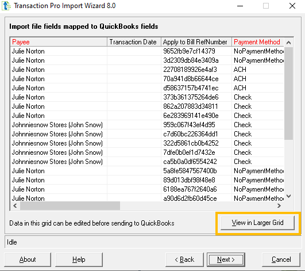305x271 pixels.
Task: Click Check payment method in c7d60bc226364dd1 row
Action: pyautogui.click(x=258, y=134)
